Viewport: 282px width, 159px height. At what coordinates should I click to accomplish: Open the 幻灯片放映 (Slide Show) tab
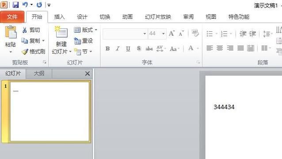[158, 17]
